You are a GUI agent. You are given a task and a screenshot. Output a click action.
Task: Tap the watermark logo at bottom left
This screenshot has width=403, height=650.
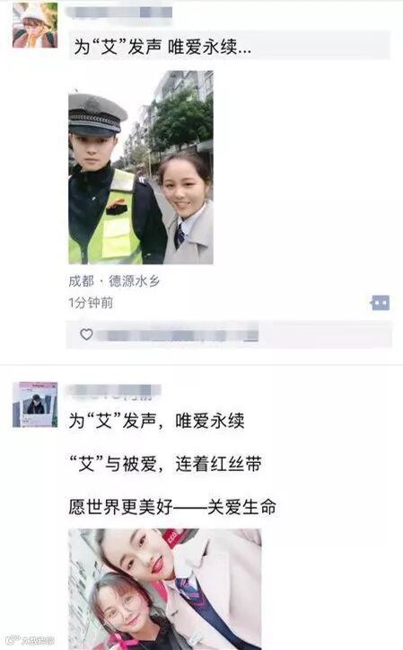coord(30,640)
